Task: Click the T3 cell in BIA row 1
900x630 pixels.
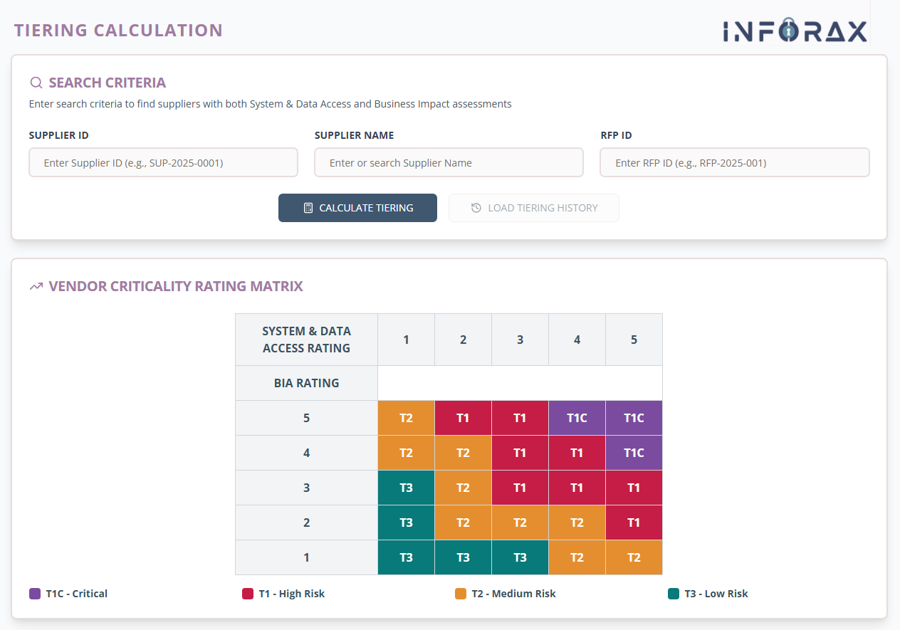Action: coord(406,557)
